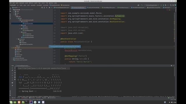Click the run with coverage icon

click(166, 5)
